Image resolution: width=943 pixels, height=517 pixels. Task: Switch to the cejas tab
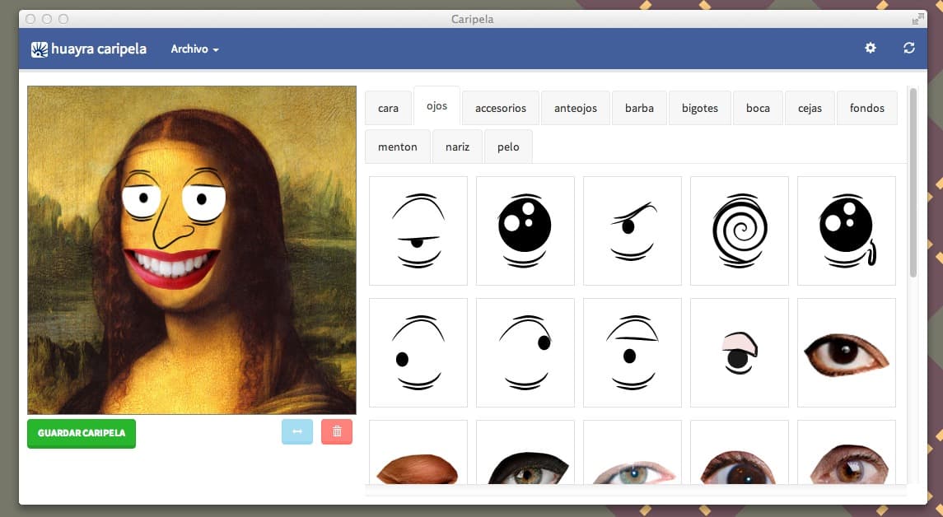coord(810,108)
